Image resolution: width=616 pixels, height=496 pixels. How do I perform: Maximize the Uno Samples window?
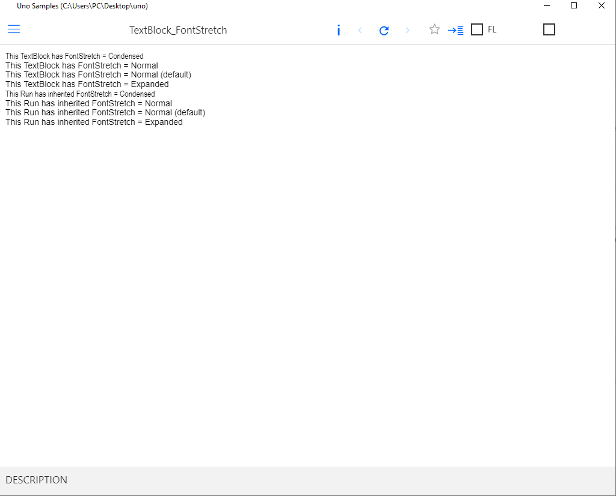[x=574, y=6]
